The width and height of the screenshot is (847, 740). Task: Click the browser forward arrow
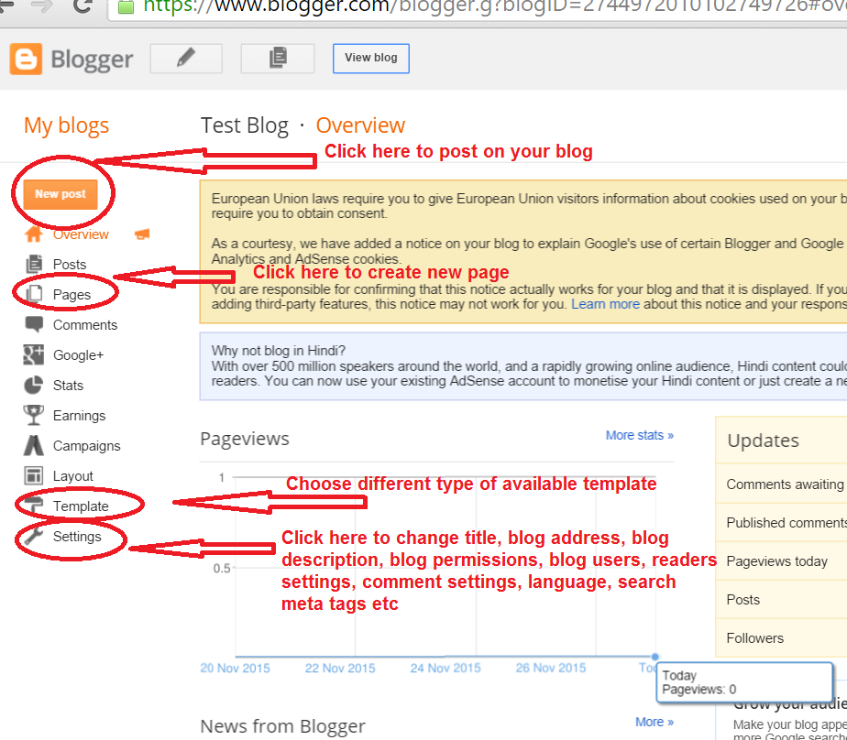pyautogui.click(x=41, y=6)
